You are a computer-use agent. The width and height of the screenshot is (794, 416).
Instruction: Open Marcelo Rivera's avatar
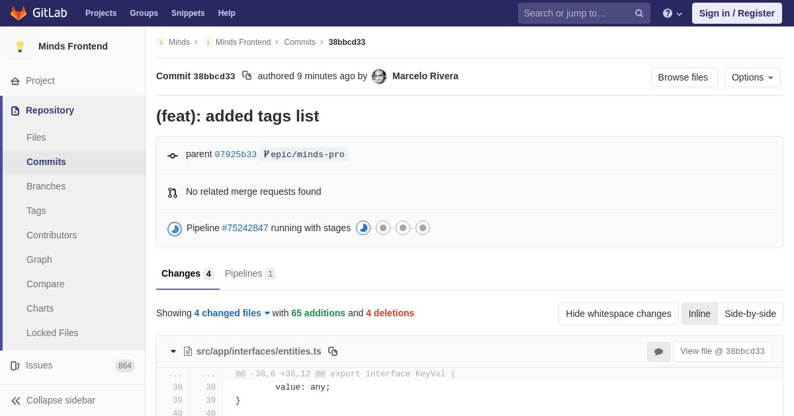click(x=379, y=77)
